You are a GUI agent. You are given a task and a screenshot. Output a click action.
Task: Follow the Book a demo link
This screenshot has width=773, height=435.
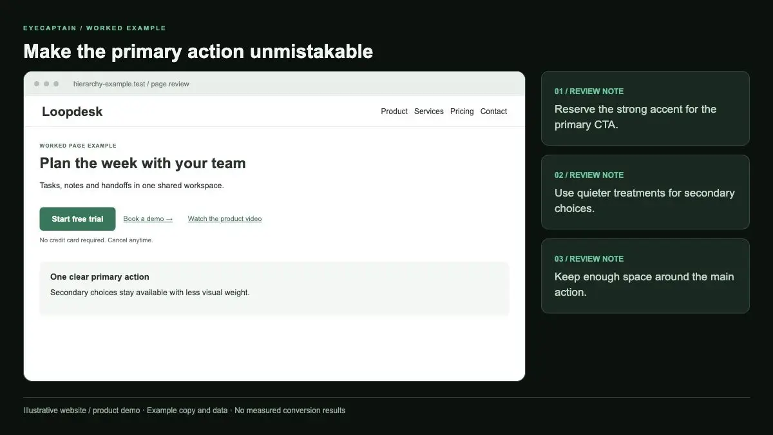click(148, 219)
